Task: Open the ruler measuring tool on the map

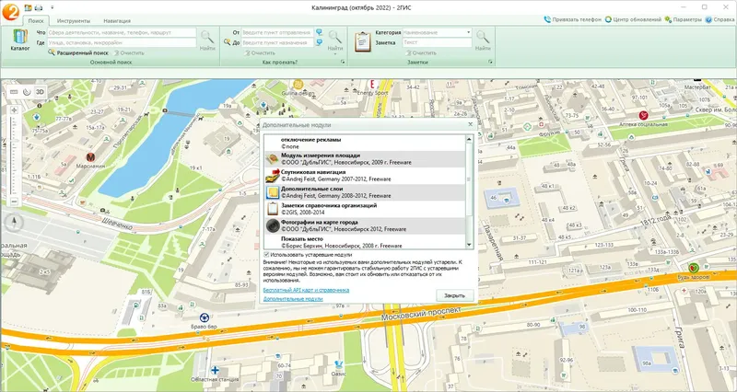Action: coord(14,92)
